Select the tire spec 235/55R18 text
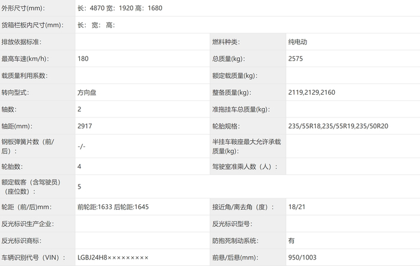This screenshot has width=420, height=266. (x=305, y=126)
